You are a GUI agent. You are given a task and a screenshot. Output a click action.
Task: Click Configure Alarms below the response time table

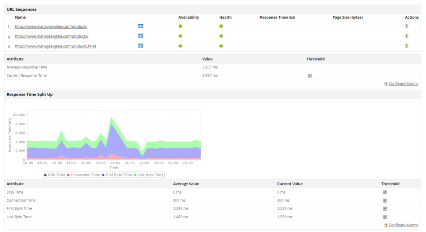403,84
